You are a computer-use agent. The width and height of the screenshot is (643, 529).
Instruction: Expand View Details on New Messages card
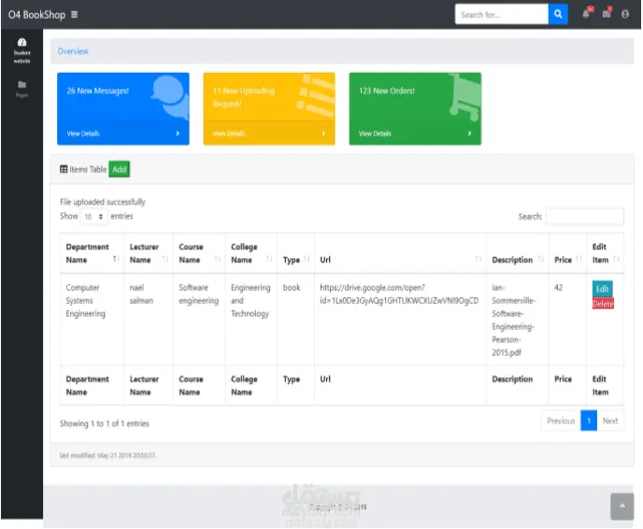pyautogui.click(x=123, y=134)
